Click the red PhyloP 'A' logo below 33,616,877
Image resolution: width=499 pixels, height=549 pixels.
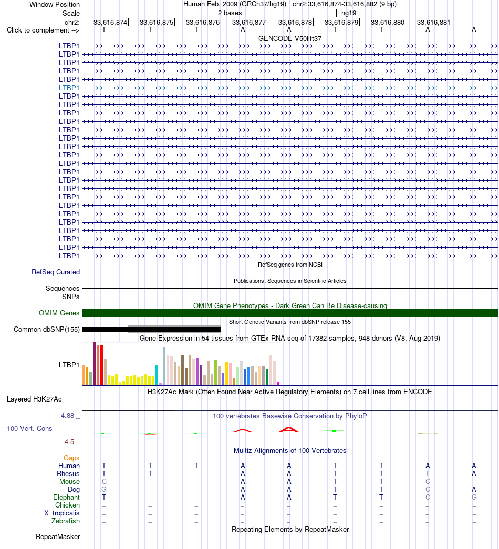click(x=243, y=431)
